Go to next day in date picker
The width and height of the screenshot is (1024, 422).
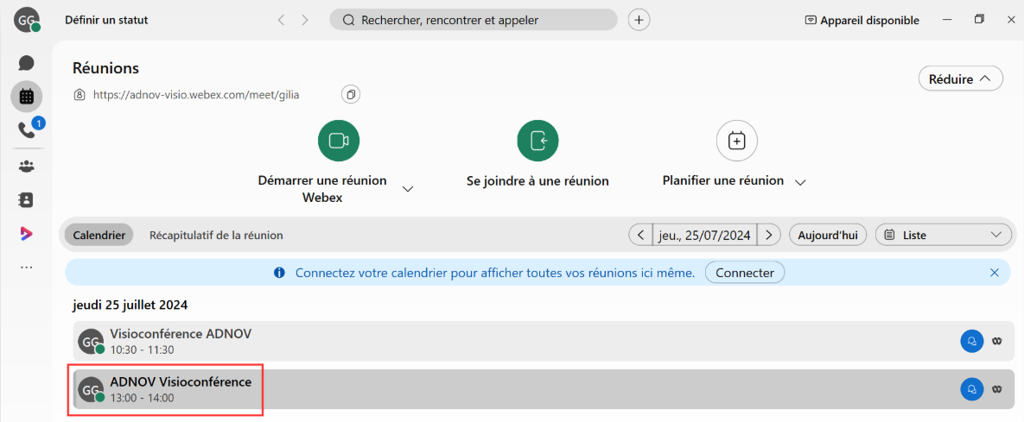click(769, 235)
